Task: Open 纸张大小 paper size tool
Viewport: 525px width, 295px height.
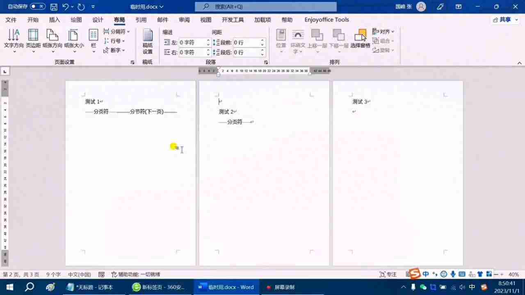Action: (x=74, y=41)
